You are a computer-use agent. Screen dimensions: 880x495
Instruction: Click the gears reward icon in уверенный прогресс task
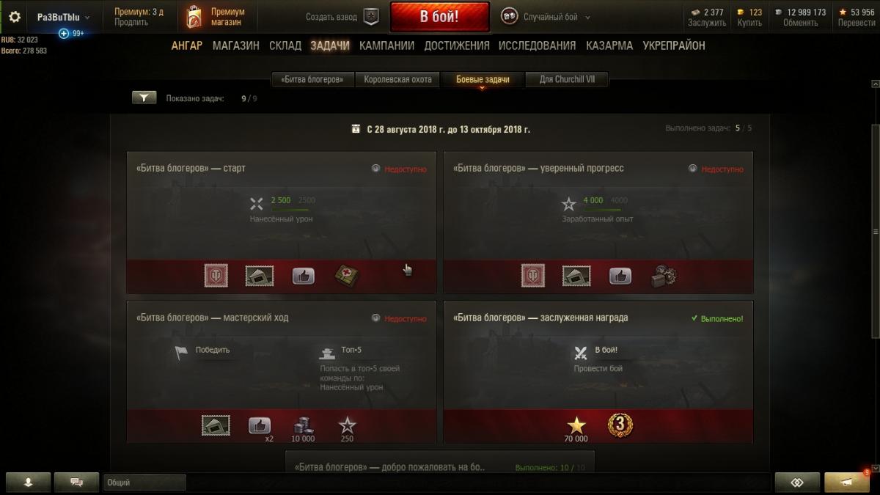click(663, 276)
